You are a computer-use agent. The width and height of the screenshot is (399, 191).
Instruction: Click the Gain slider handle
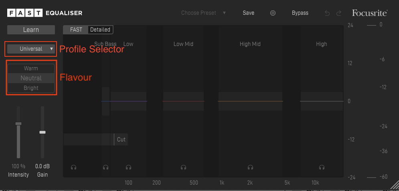[x=43, y=132]
